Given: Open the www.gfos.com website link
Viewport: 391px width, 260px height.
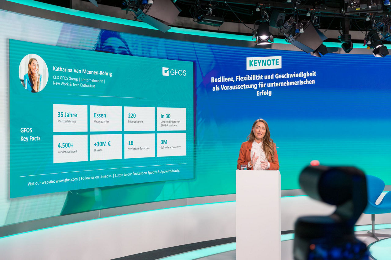Looking at the screenshot, I should tap(67, 180).
